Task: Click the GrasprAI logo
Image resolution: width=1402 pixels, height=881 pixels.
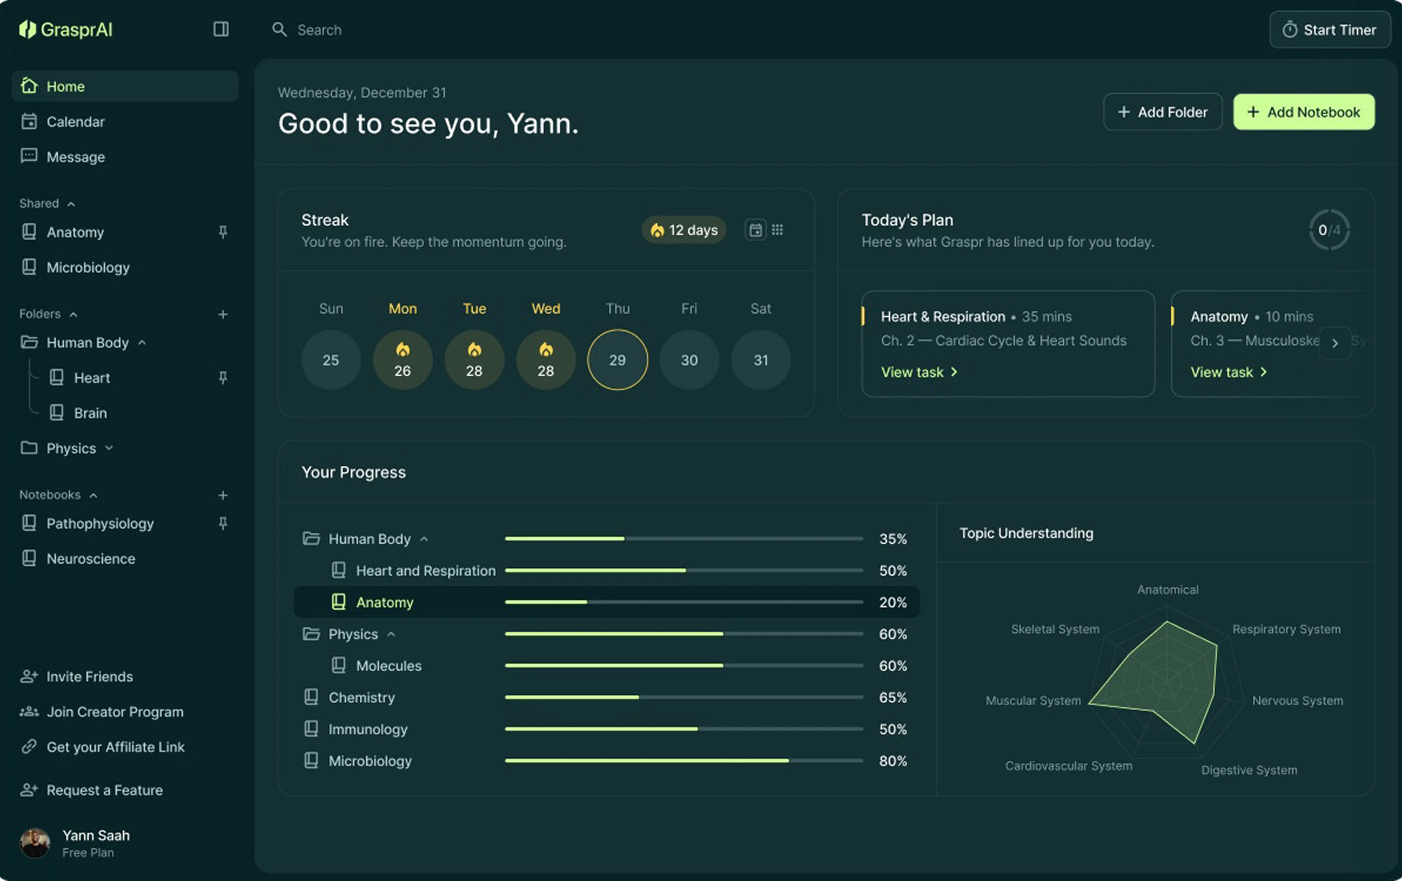Action: tap(65, 29)
